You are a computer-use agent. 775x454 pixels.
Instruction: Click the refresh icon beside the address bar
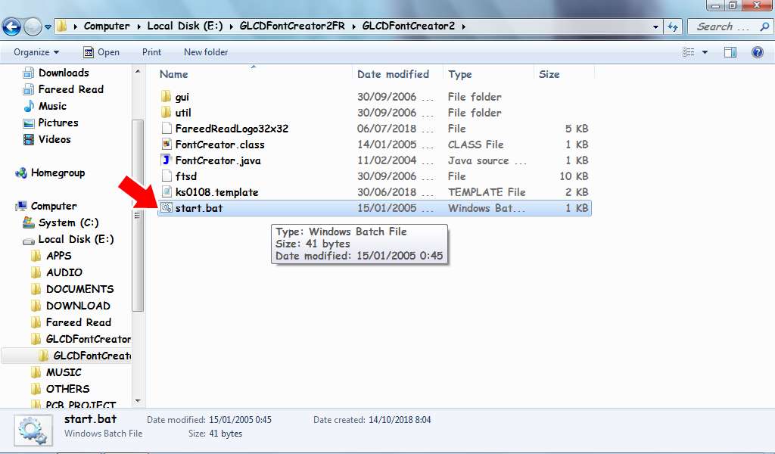673,26
